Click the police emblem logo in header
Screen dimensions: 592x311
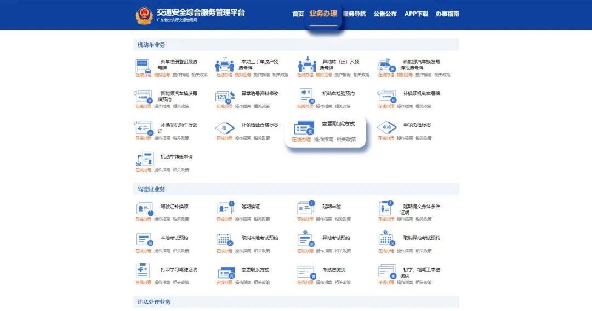144,15
